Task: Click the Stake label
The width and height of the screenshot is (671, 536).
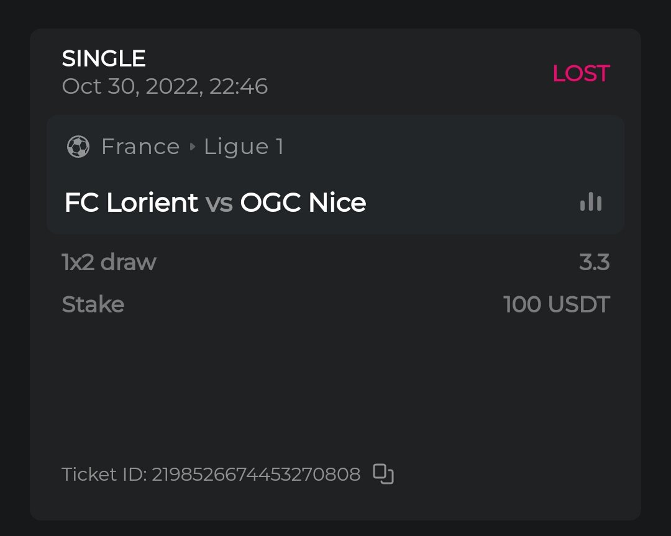Action: 93,305
